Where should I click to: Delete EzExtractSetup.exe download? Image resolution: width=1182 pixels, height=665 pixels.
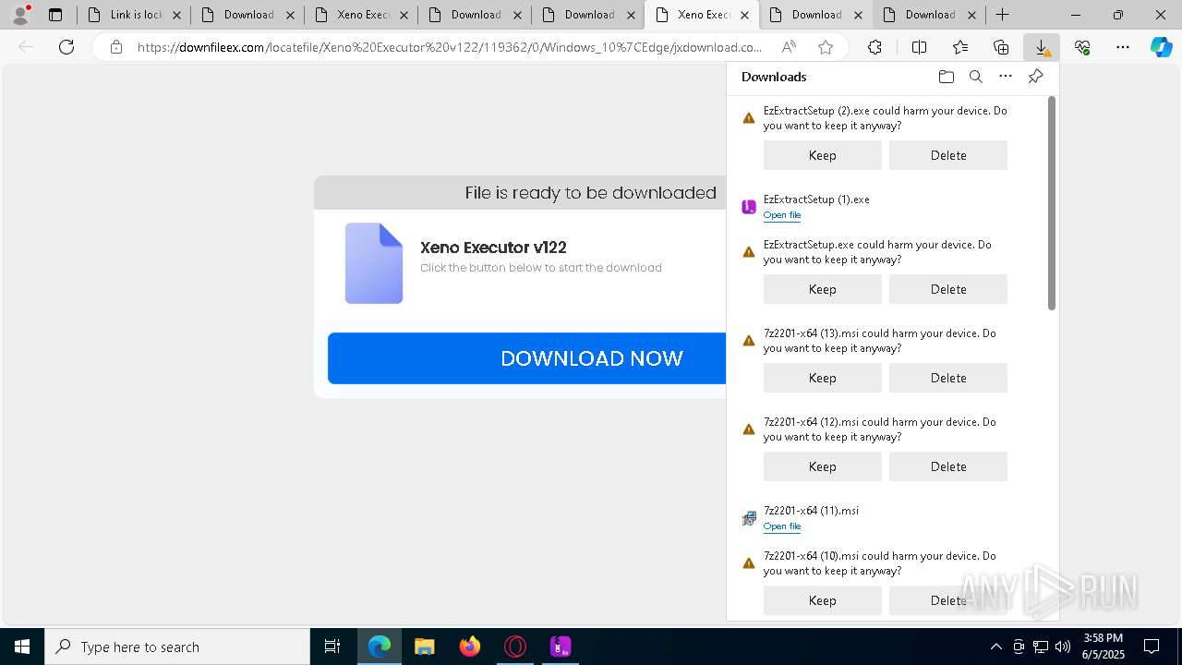947,289
